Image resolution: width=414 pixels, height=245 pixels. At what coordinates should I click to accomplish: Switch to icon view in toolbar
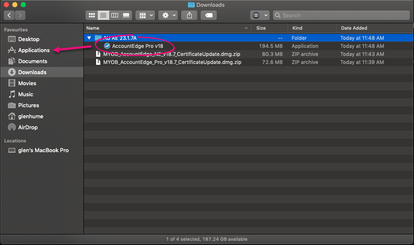(x=91, y=15)
